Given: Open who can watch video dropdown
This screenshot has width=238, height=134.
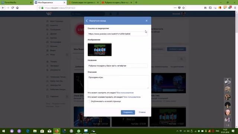Looking at the screenshot, I should pos(125,93).
